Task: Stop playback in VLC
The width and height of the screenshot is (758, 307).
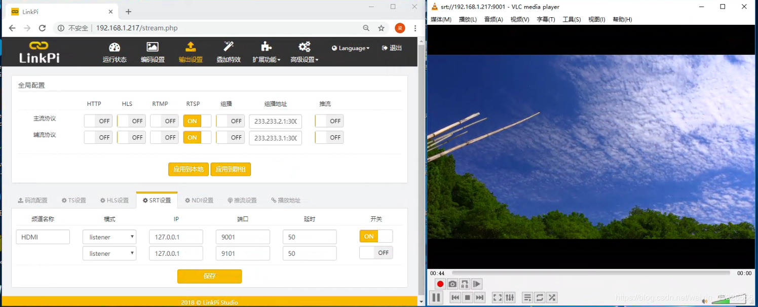Action: (x=468, y=297)
